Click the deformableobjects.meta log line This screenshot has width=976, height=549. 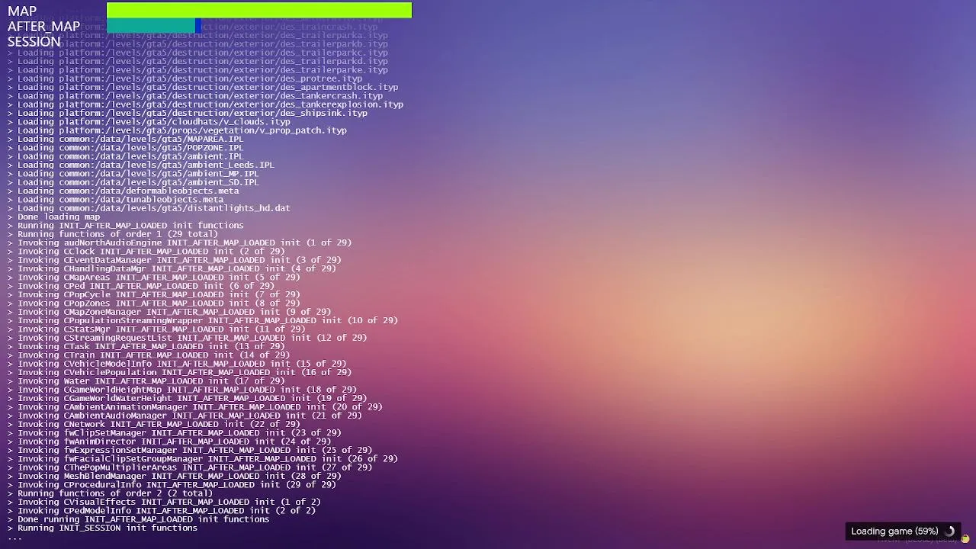(124, 191)
